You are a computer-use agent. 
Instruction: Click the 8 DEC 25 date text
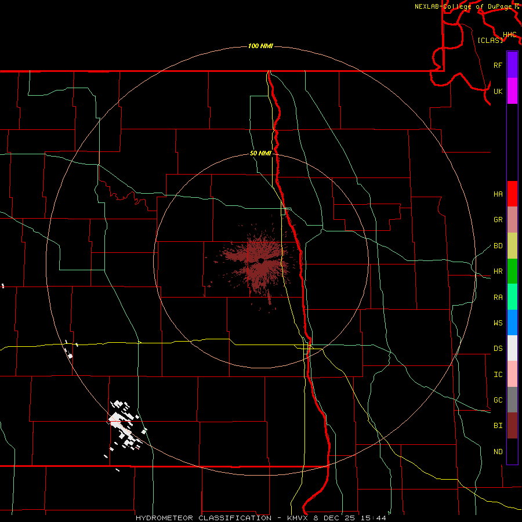(x=335, y=518)
